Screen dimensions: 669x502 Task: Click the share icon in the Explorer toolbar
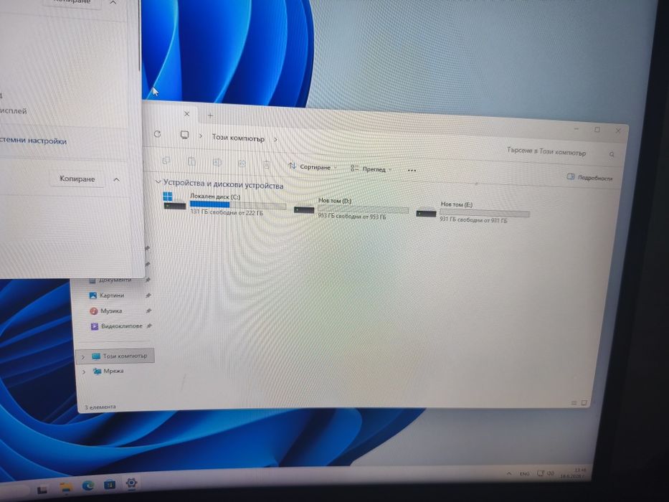[242, 163]
